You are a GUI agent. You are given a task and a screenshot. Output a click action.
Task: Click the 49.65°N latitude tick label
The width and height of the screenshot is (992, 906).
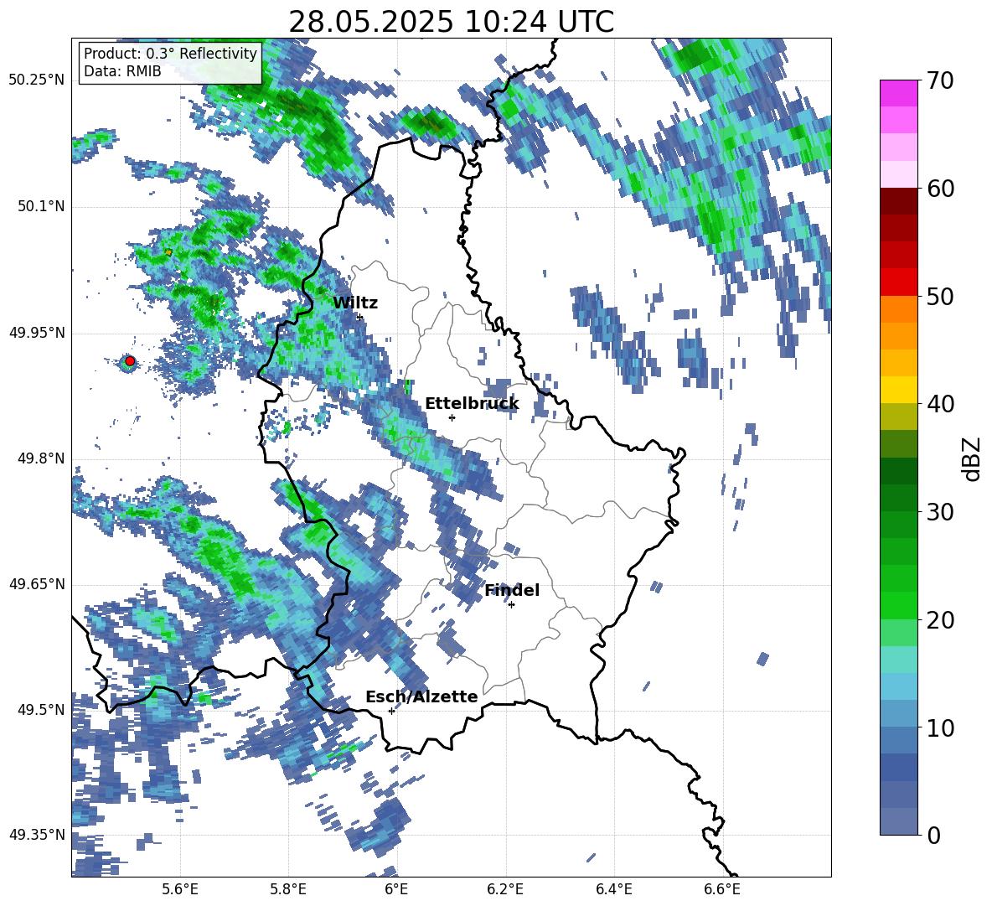click(37, 585)
